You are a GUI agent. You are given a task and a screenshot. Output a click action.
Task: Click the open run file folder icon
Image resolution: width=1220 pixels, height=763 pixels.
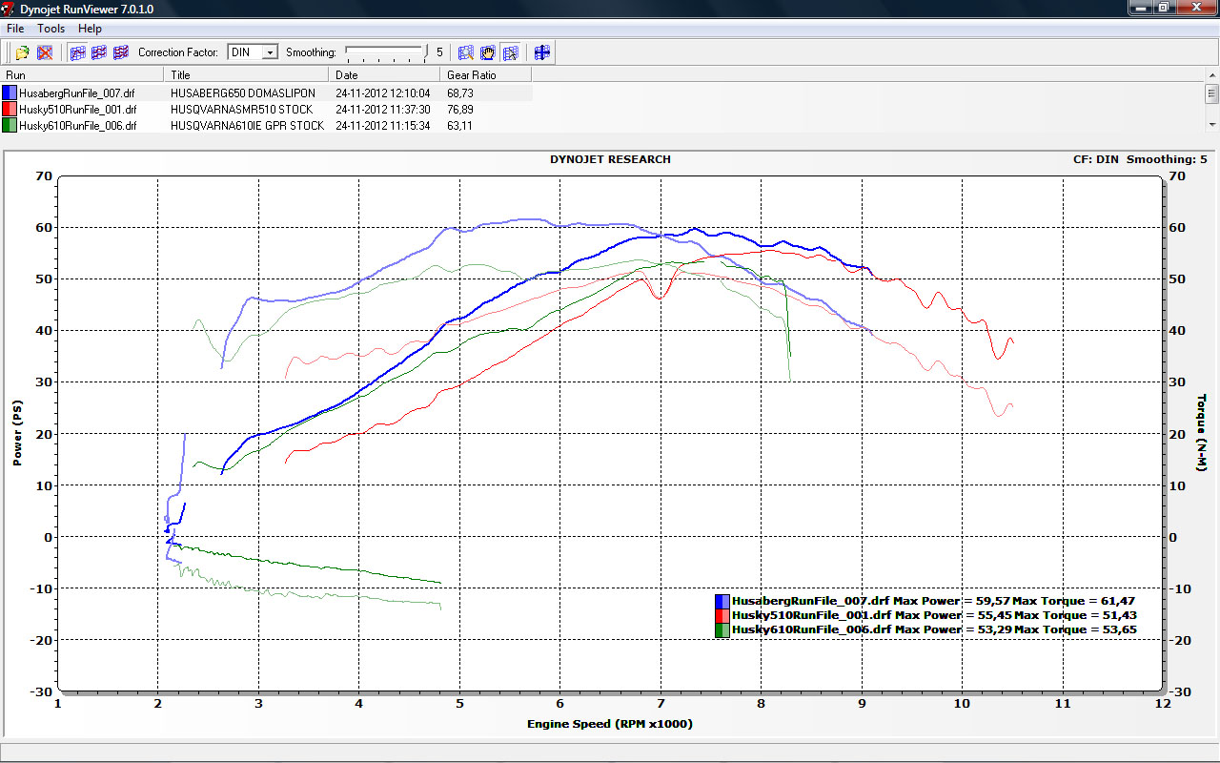coord(22,52)
